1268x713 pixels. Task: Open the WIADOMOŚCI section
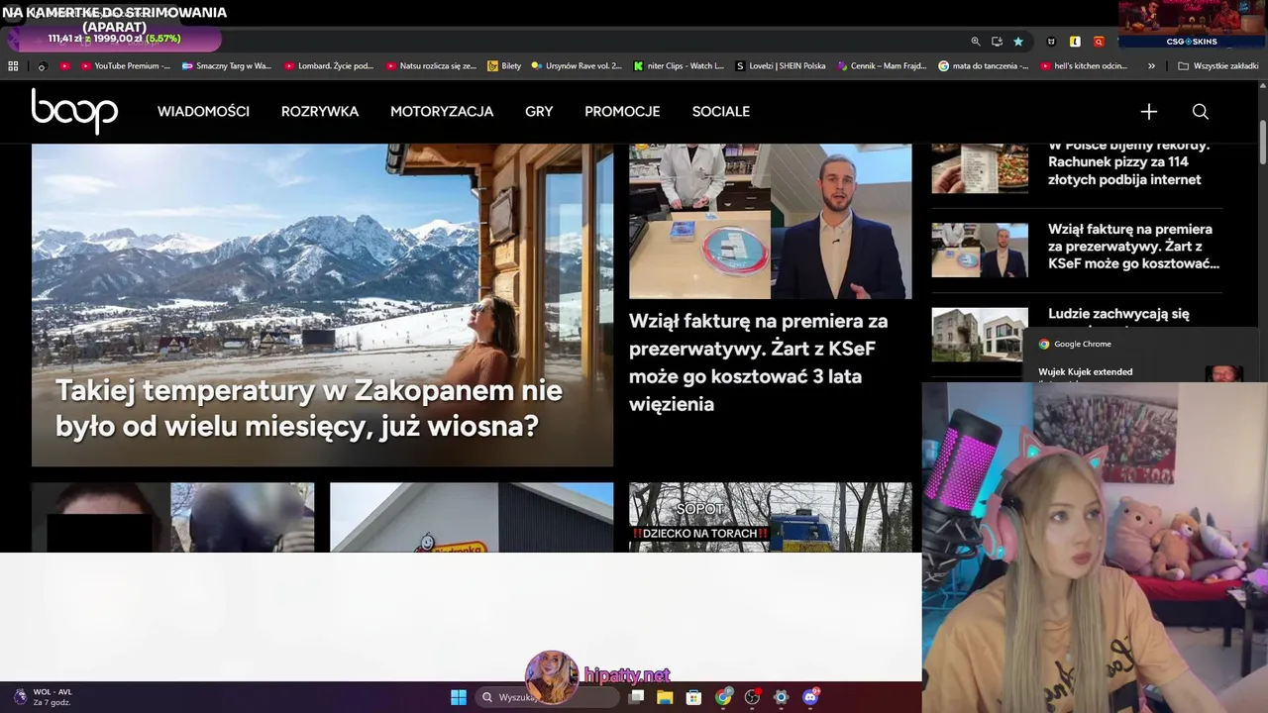tap(203, 112)
